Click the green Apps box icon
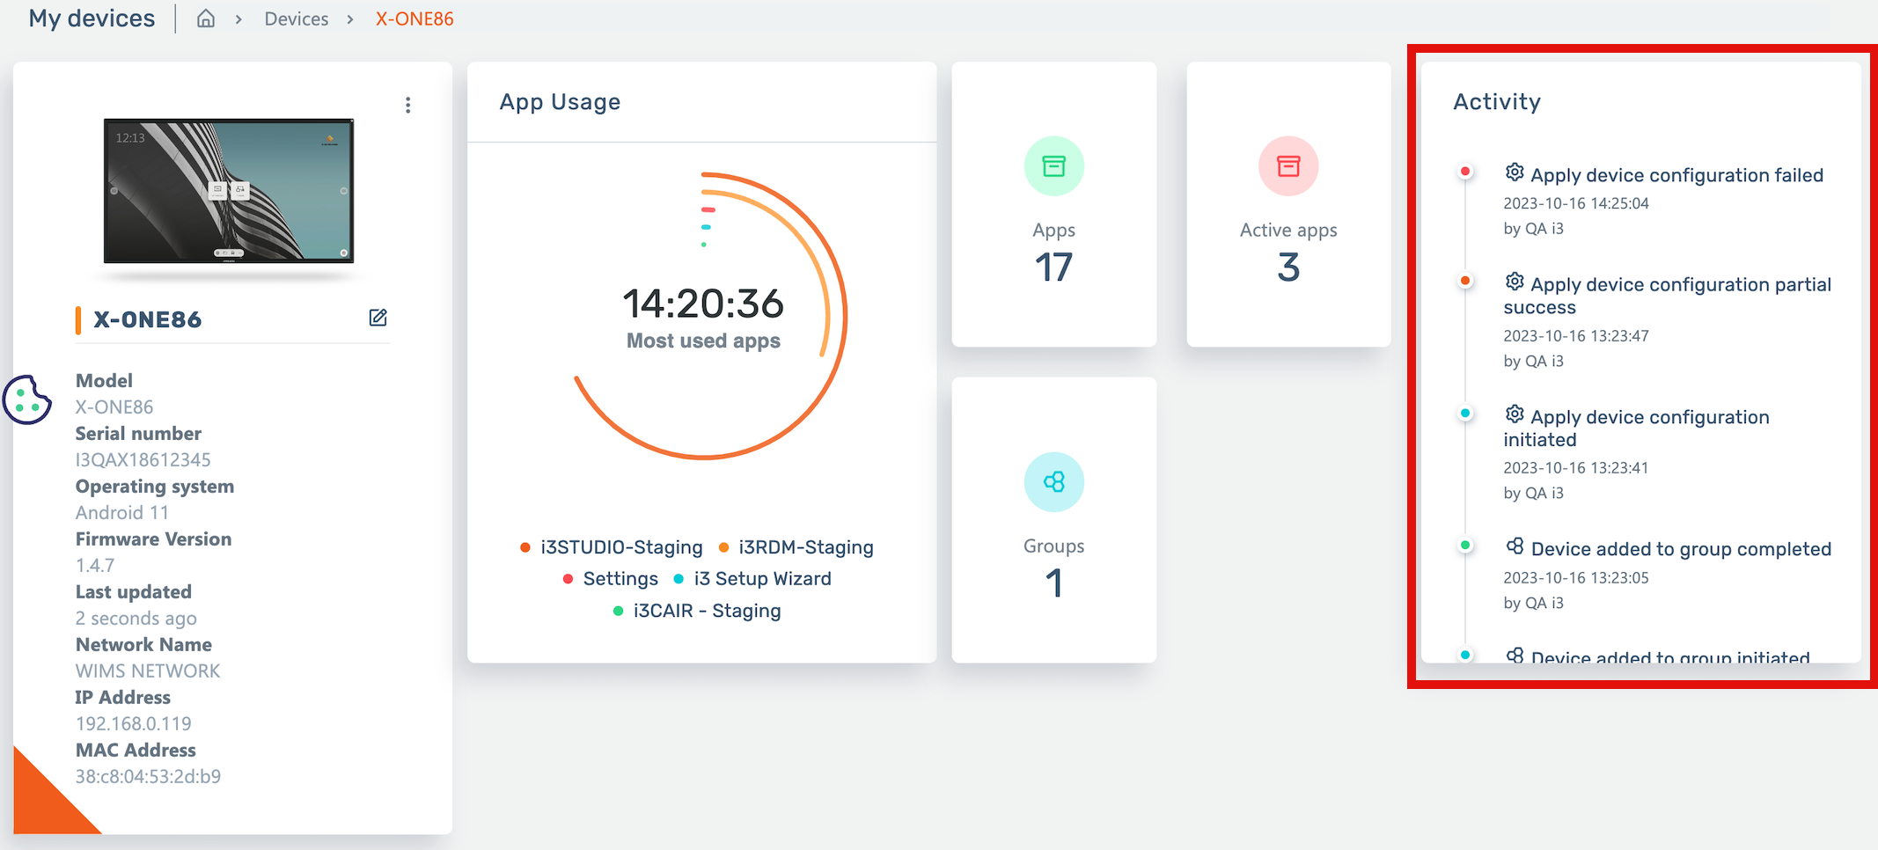Viewport: 1878px width, 850px height. coord(1053,166)
